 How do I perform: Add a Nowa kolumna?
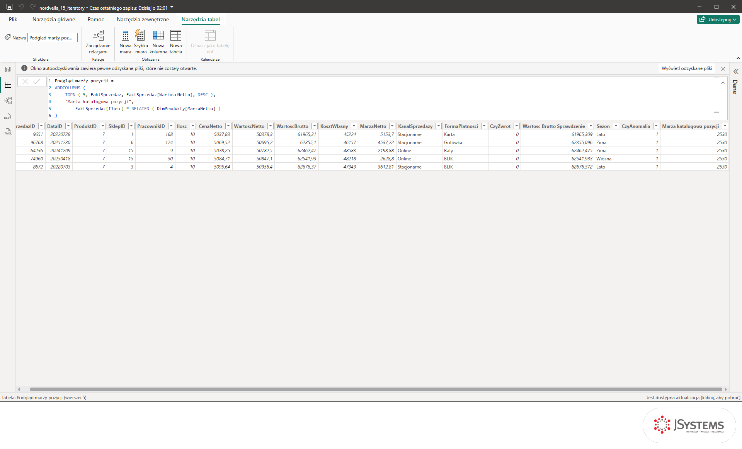tap(158, 42)
